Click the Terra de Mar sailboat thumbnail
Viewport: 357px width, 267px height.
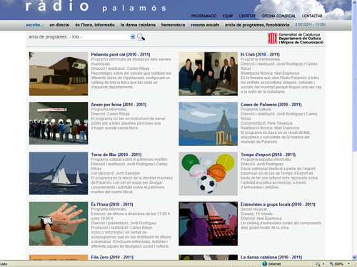click(x=59, y=173)
